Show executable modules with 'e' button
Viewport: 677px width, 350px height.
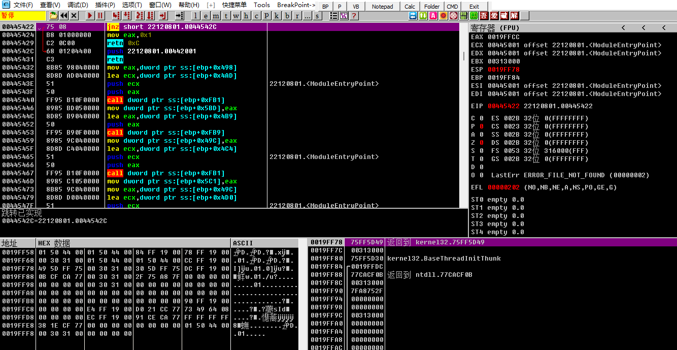(206, 16)
